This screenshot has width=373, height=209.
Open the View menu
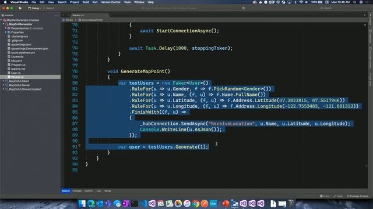click(x=51, y=2)
